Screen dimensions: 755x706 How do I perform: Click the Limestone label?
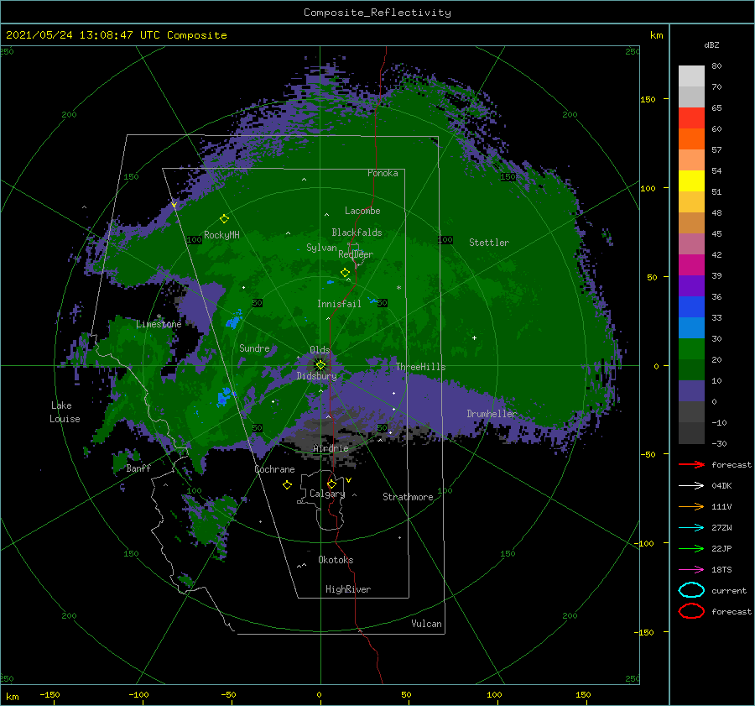pyautogui.click(x=159, y=324)
